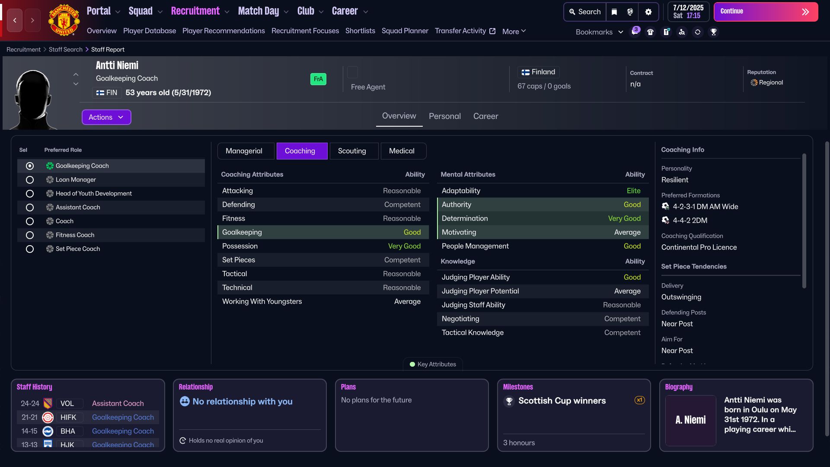Open the messages inbox icon with badge
The width and height of the screenshot is (830, 467).
tap(635, 32)
